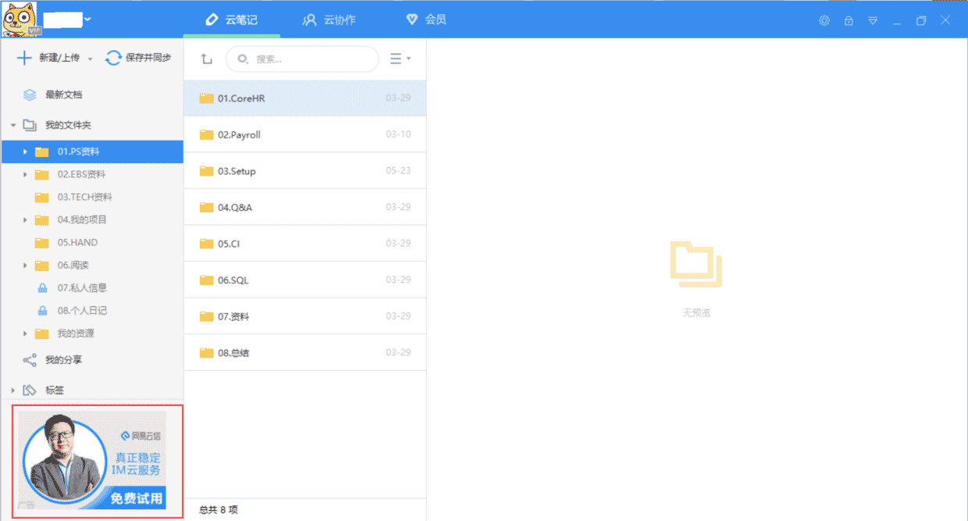Go up one folder level
968x521 pixels.
click(206, 59)
